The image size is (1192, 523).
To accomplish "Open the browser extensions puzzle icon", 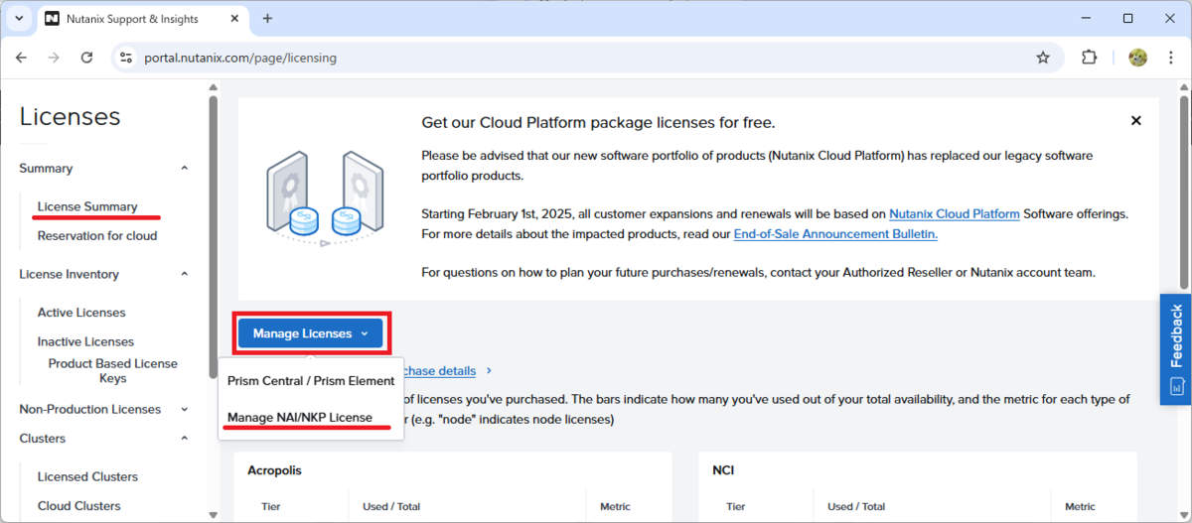I will pos(1090,58).
